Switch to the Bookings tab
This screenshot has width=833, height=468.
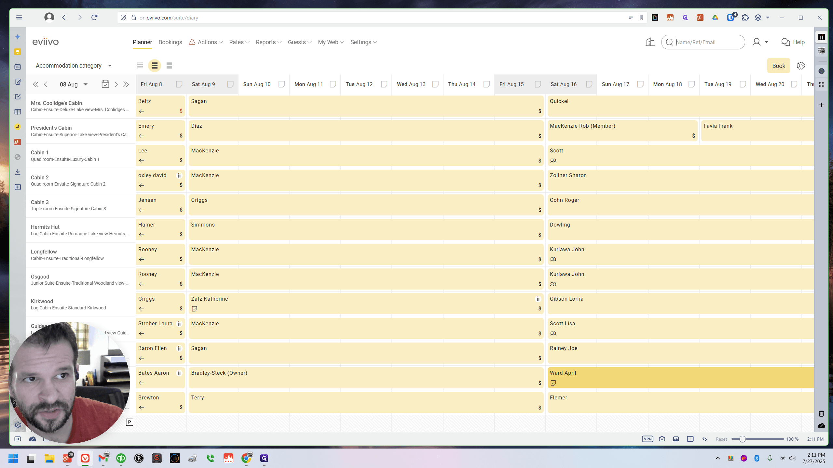[x=170, y=42]
